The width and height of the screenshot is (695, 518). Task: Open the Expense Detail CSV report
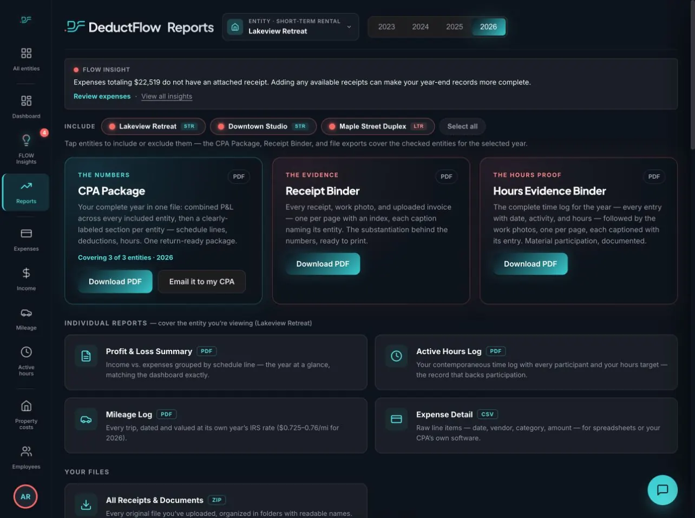tap(526, 426)
